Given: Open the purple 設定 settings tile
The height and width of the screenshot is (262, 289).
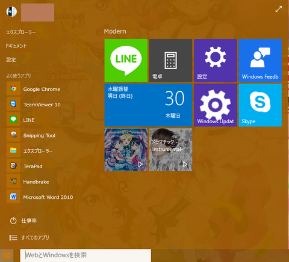Looking at the screenshot, I should coord(216,60).
